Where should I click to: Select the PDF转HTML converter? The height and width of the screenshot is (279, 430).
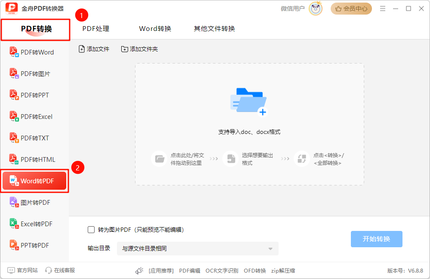click(x=34, y=159)
